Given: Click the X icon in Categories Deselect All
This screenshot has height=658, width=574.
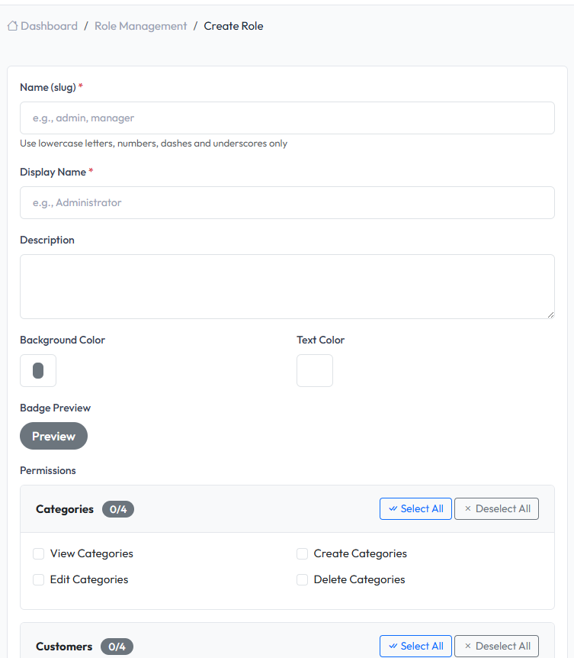Looking at the screenshot, I should point(467,509).
